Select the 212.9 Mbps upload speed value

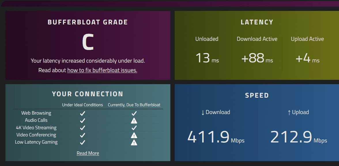tap(299, 137)
